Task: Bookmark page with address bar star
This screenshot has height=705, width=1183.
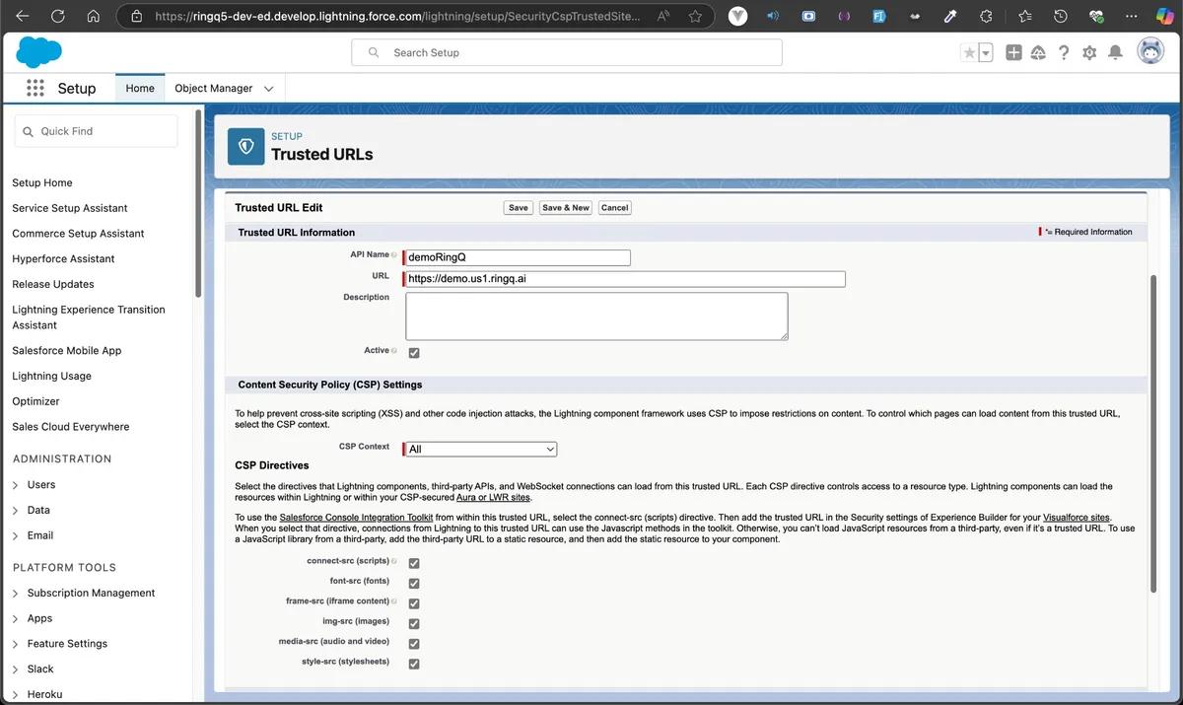Action: (x=696, y=16)
